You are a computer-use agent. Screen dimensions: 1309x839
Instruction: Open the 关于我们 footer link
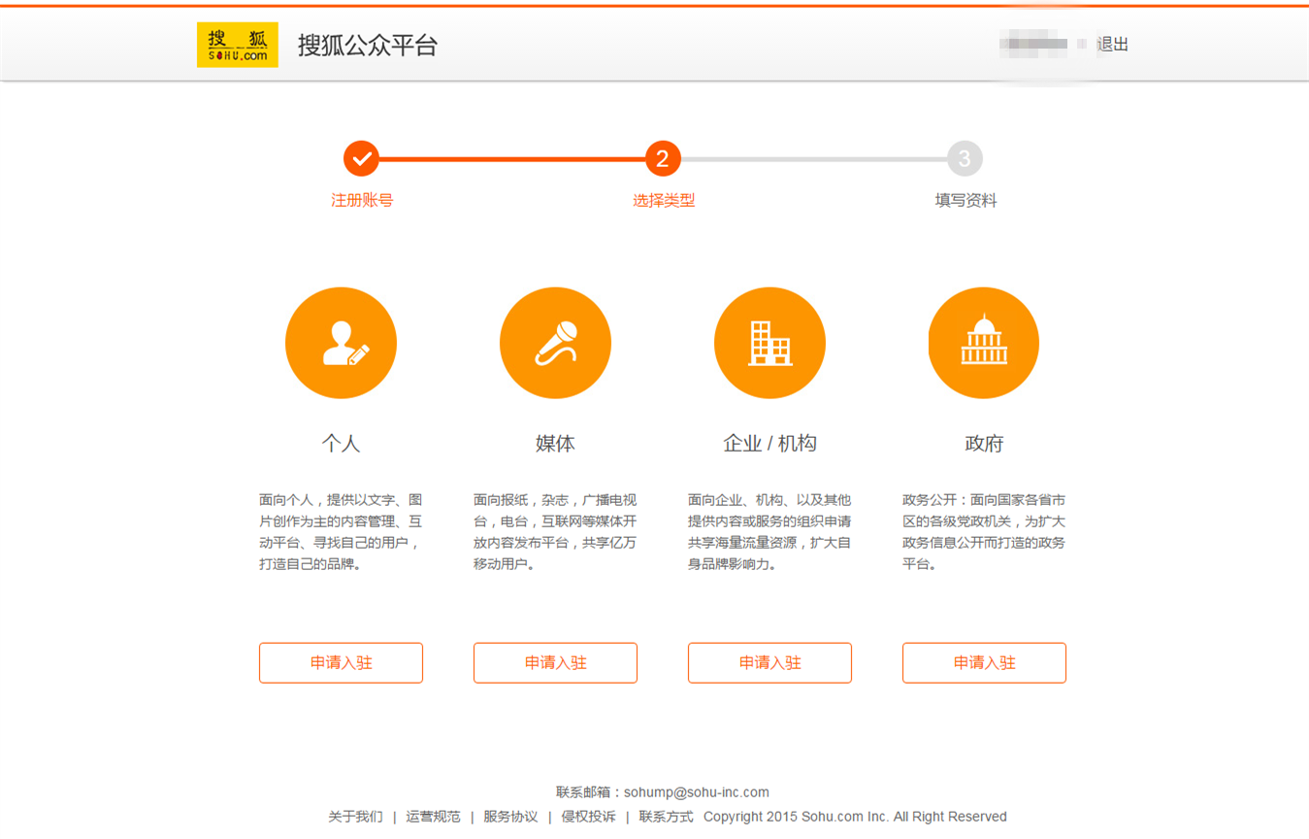pyautogui.click(x=355, y=817)
